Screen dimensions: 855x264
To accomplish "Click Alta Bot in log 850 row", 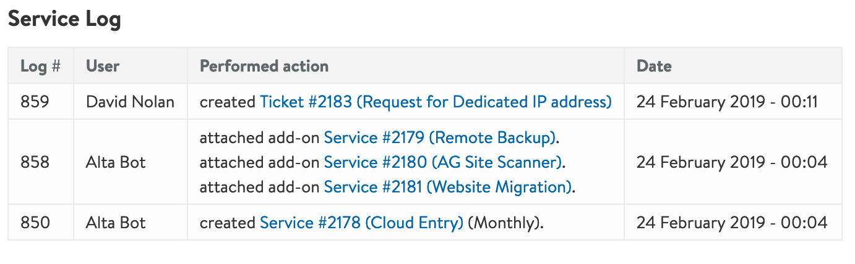I will [116, 222].
